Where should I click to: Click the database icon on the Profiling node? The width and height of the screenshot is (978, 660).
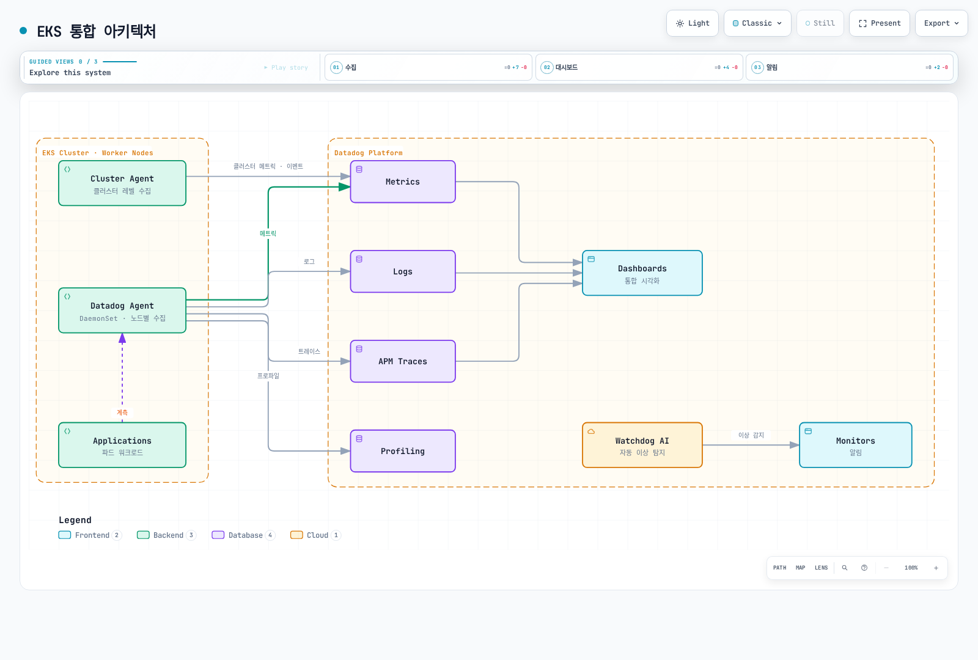359,439
